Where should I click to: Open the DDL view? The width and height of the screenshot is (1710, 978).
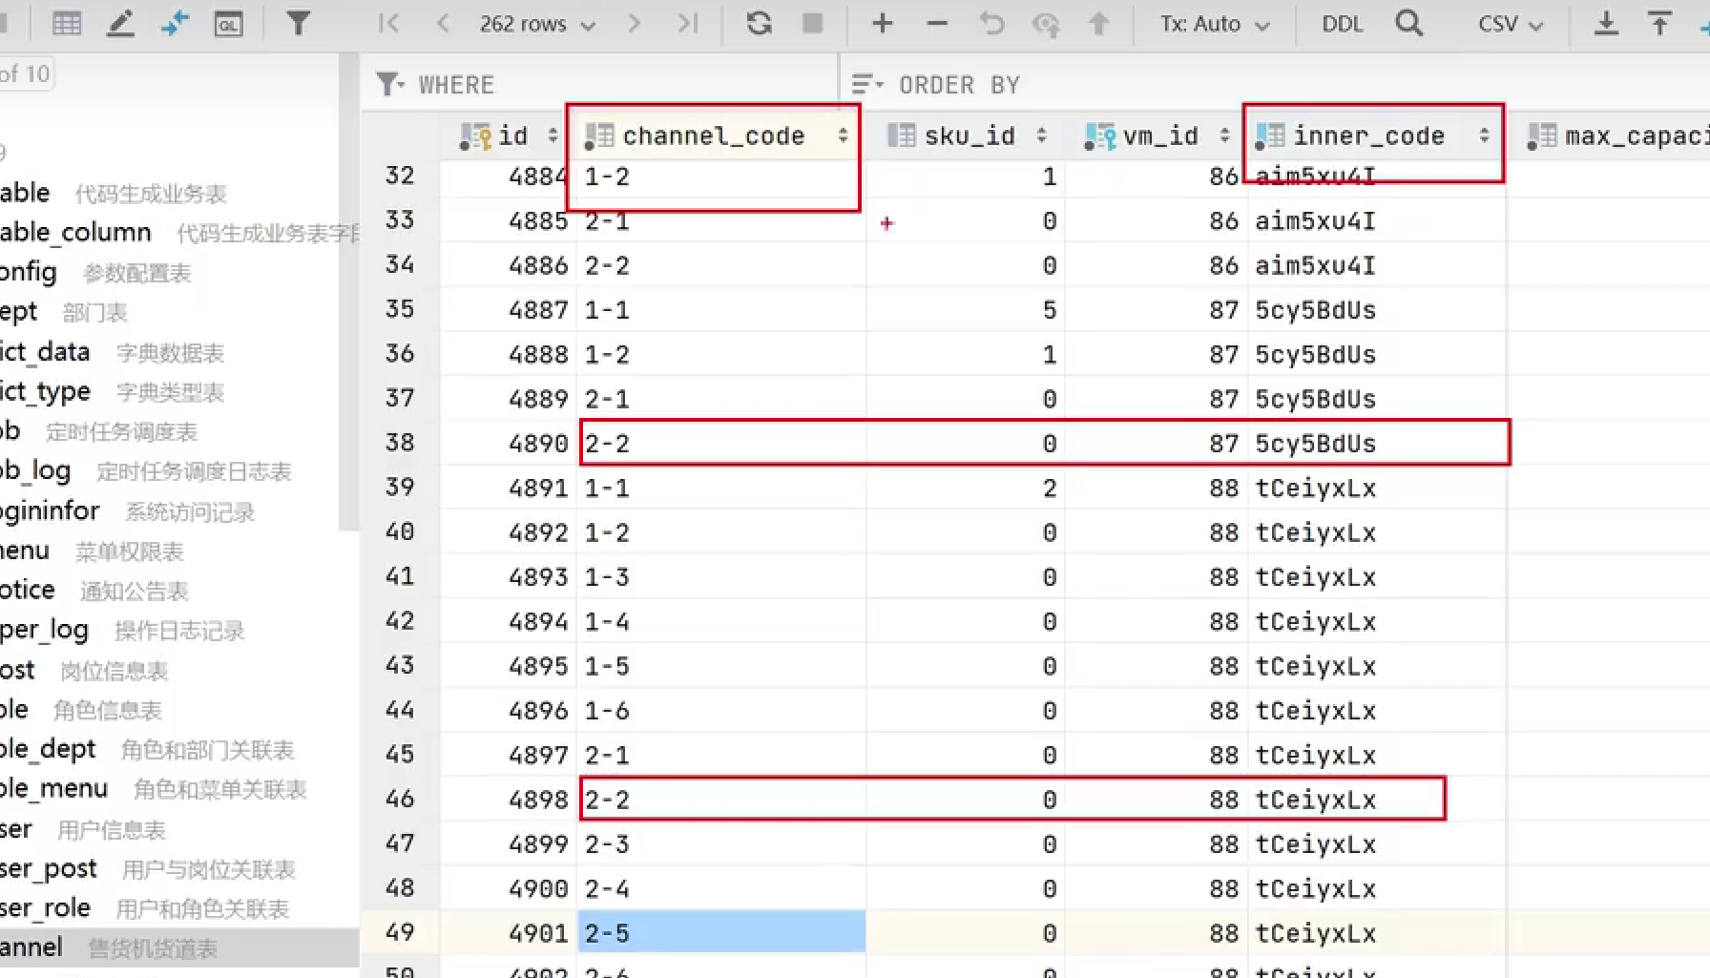1342,24
